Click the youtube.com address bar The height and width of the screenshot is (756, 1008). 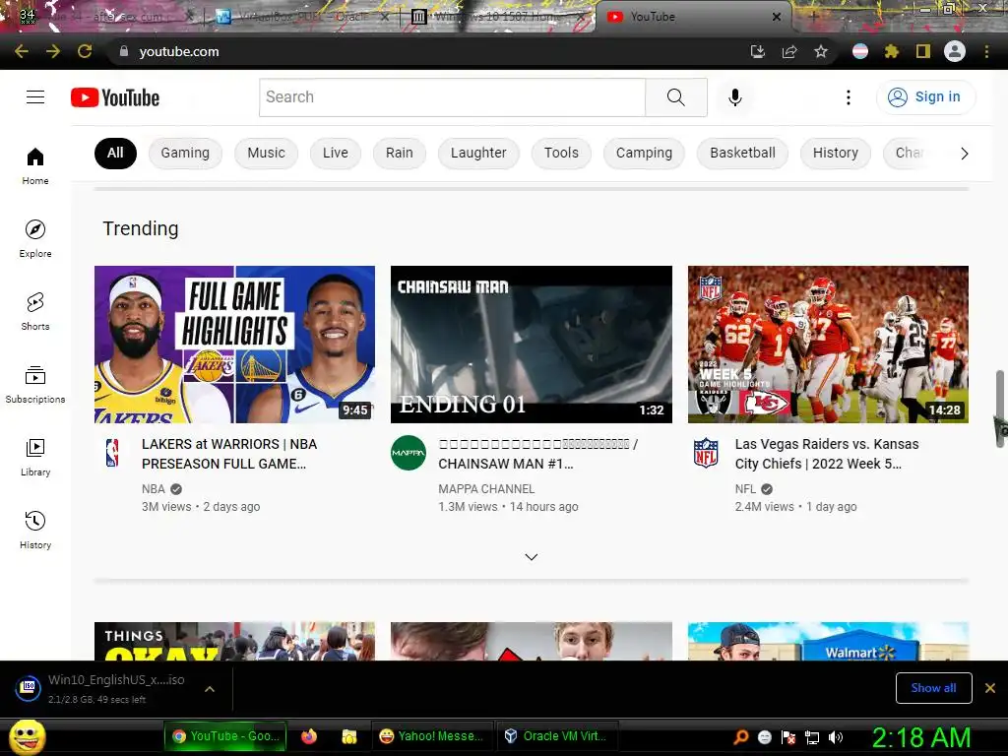[424, 51]
